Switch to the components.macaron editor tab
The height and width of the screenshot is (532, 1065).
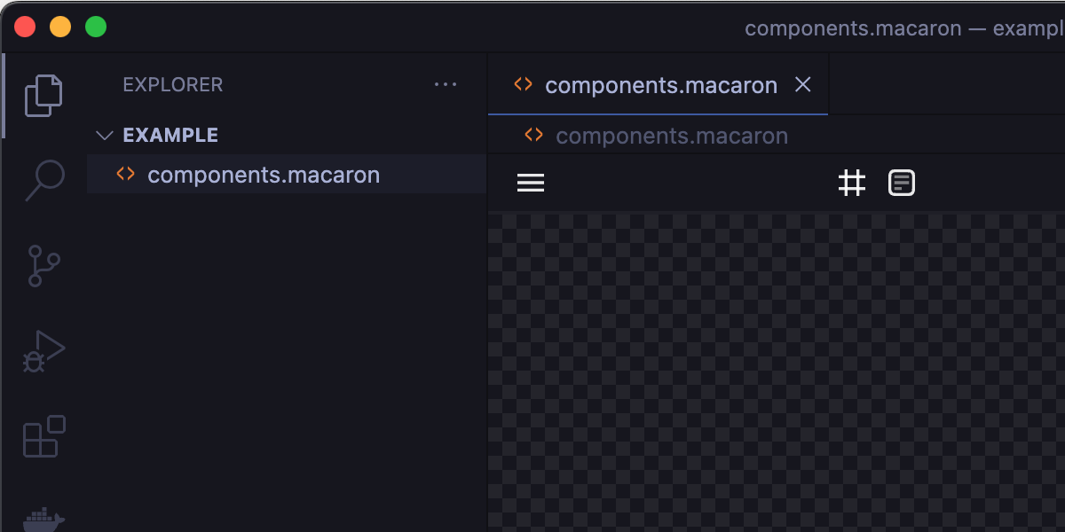coord(660,85)
